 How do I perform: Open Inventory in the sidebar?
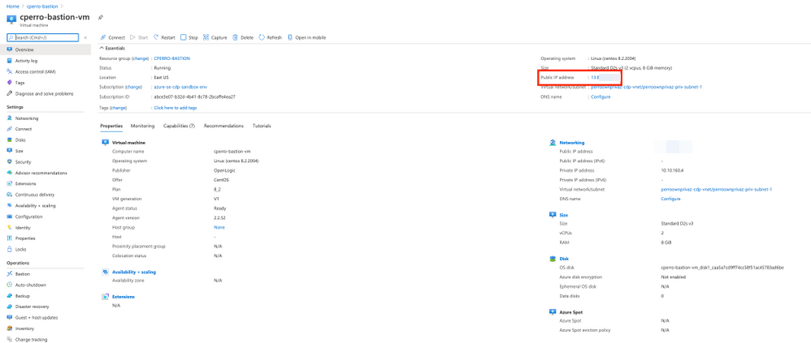click(24, 328)
